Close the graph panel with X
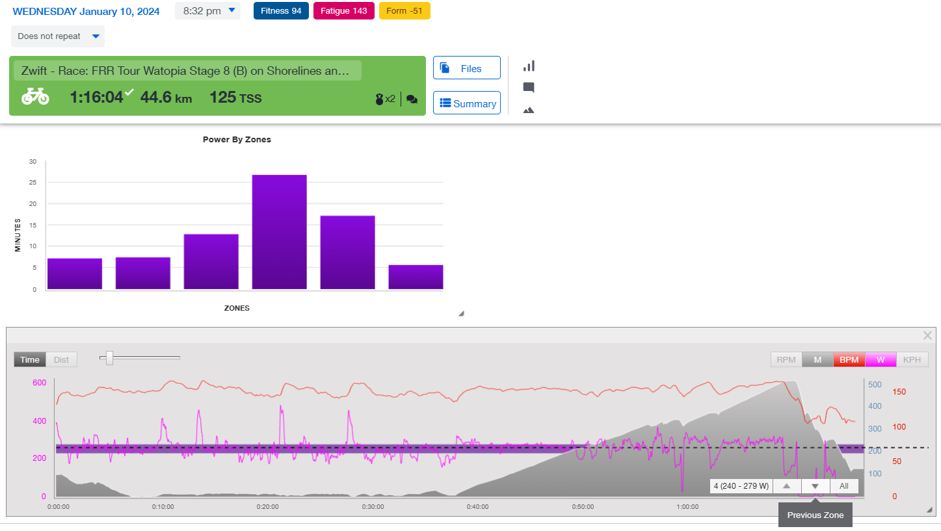This screenshot has height=531, width=941. click(927, 335)
